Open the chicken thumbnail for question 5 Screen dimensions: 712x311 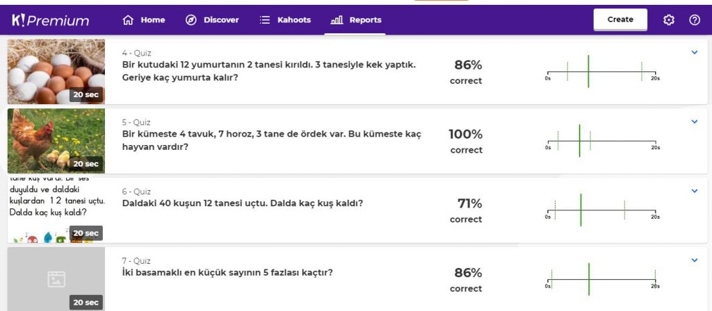pos(56,141)
